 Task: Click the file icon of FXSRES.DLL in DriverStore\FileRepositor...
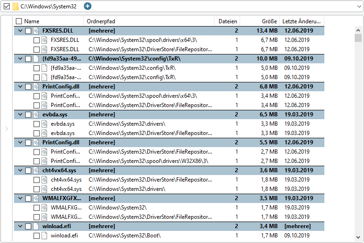coord(44,49)
